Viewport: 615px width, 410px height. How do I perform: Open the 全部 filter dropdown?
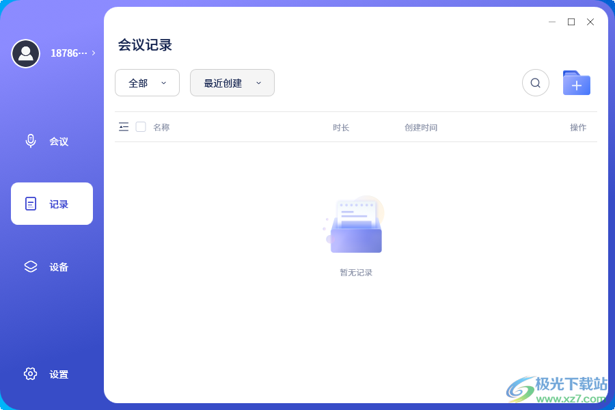click(x=147, y=83)
